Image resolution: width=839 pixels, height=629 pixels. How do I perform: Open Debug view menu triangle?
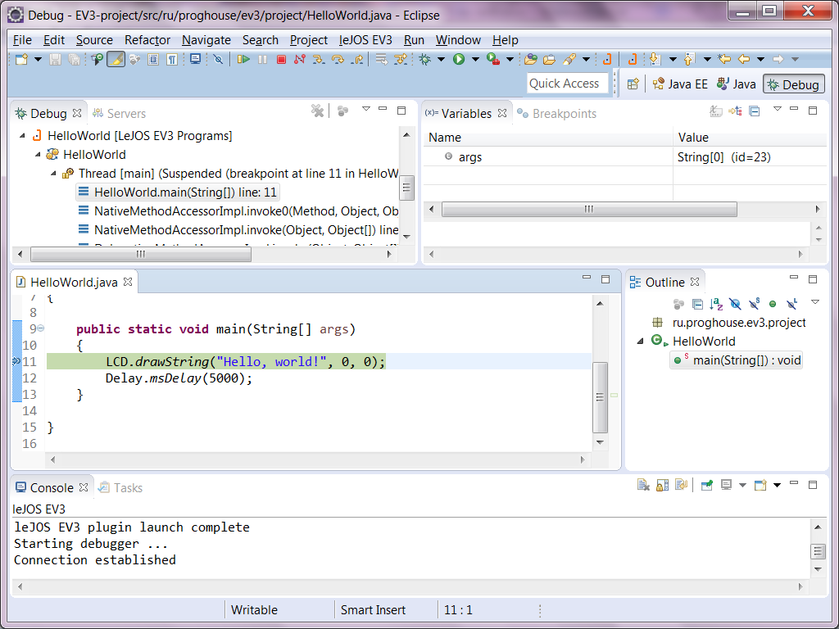click(x=366, y=109)
